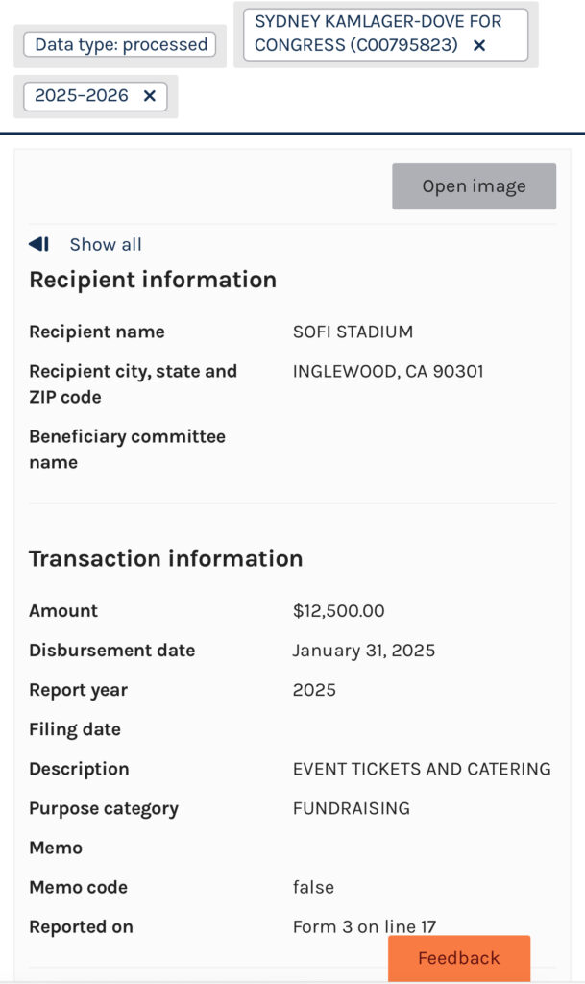This screenshot has width=585, height=984.
Task: Click the FUNDRAISING purpose category value
Action: point(351,808)
